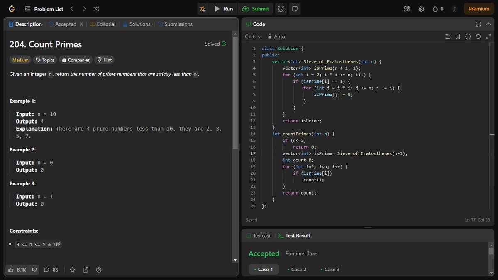Select Case 1 result
Viewport: 498px width, 280px height.
[263, 270]
